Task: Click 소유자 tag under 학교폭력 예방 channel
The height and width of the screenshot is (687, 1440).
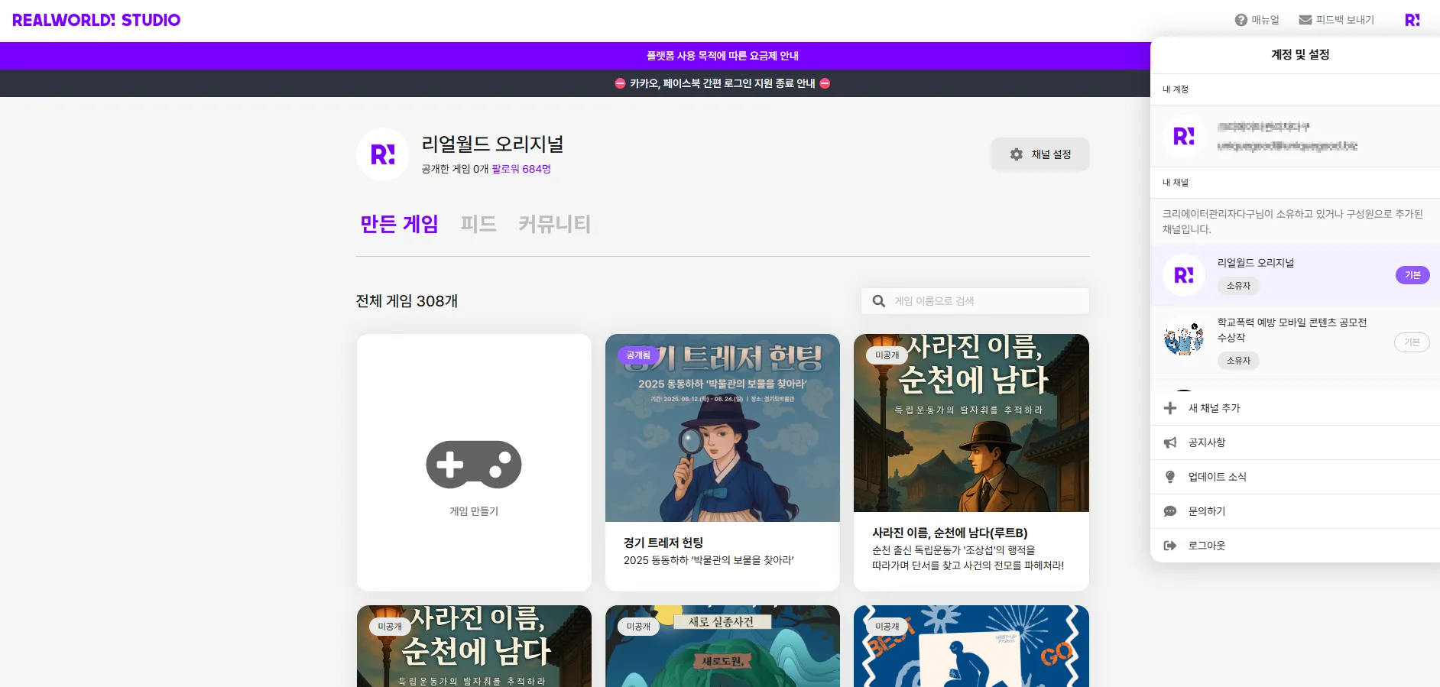Action: (x=1238, y=361)
